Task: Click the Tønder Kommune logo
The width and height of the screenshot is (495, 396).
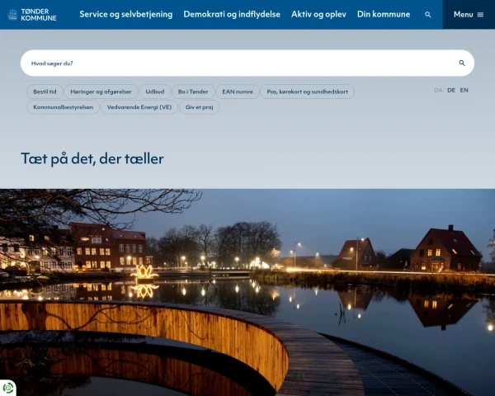Action: pyautogui.click(x=33, y=14)
